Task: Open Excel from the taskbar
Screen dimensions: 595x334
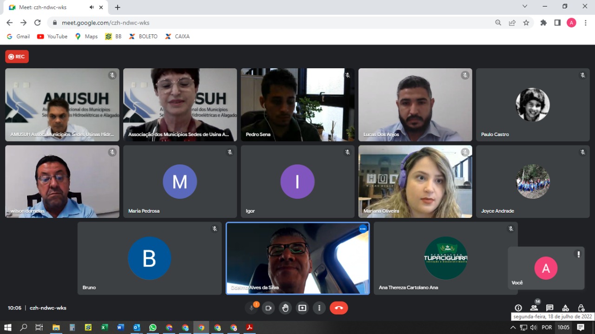Action: (x=105, y=327)
